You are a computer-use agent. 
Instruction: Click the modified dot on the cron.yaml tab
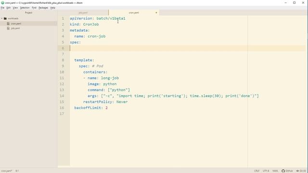click(156, 12)
